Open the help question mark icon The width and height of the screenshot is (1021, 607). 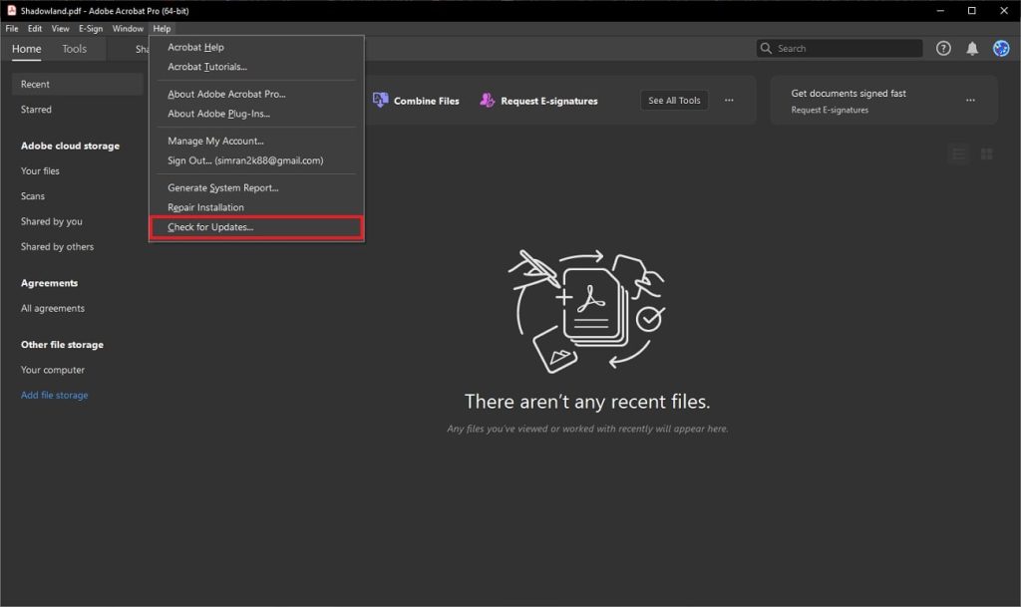(943, 48)
